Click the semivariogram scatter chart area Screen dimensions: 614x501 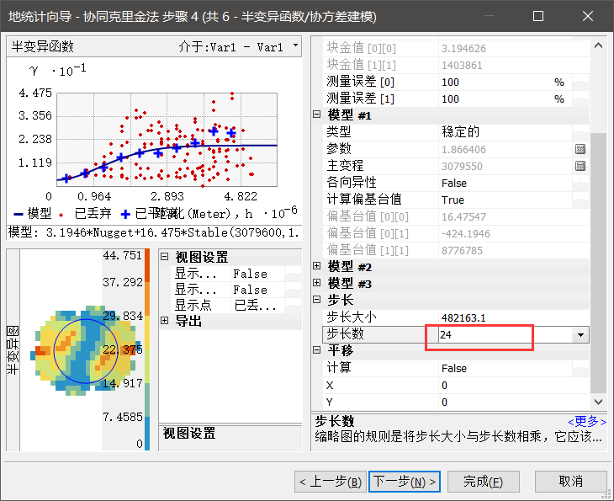point(167,140)
